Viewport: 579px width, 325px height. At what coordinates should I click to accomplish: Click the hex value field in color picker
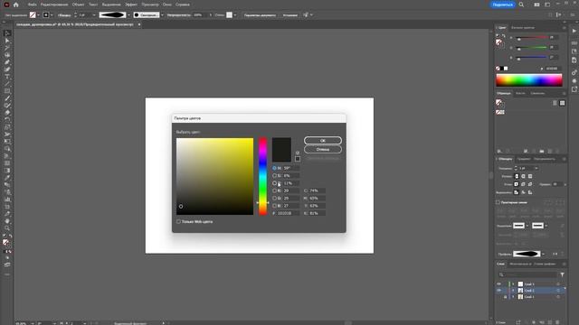click(288, 213)
